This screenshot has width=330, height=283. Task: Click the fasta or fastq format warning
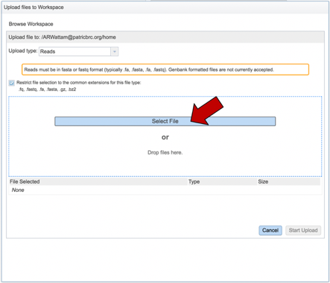pyautogui.click(x=165, y=69)
